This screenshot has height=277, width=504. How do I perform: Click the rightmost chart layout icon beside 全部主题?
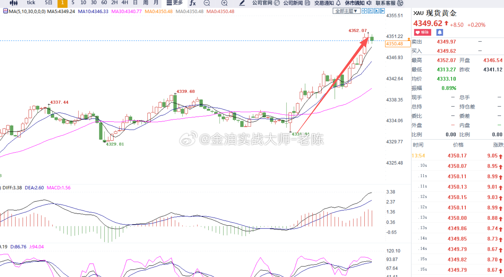point(382,11)
